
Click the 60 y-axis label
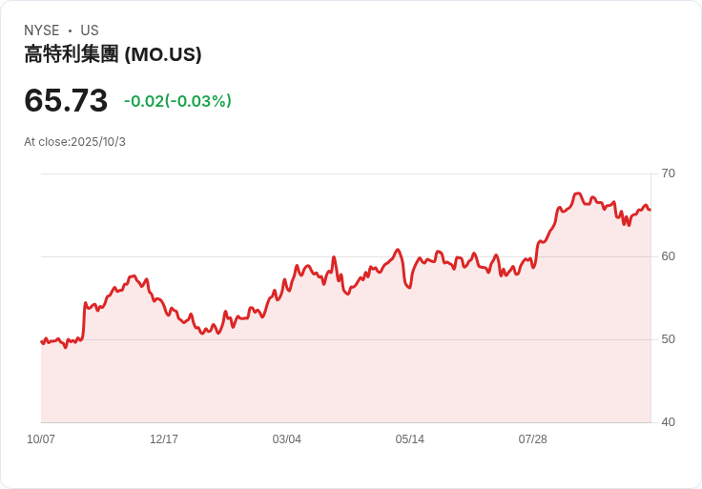point(668,256)
